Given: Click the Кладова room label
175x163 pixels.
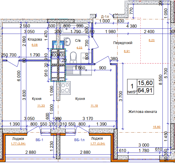Looking at the screenshot, I should 35,39.
